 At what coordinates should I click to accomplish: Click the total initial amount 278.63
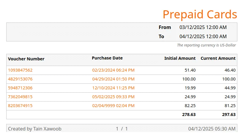click(189, 114)
